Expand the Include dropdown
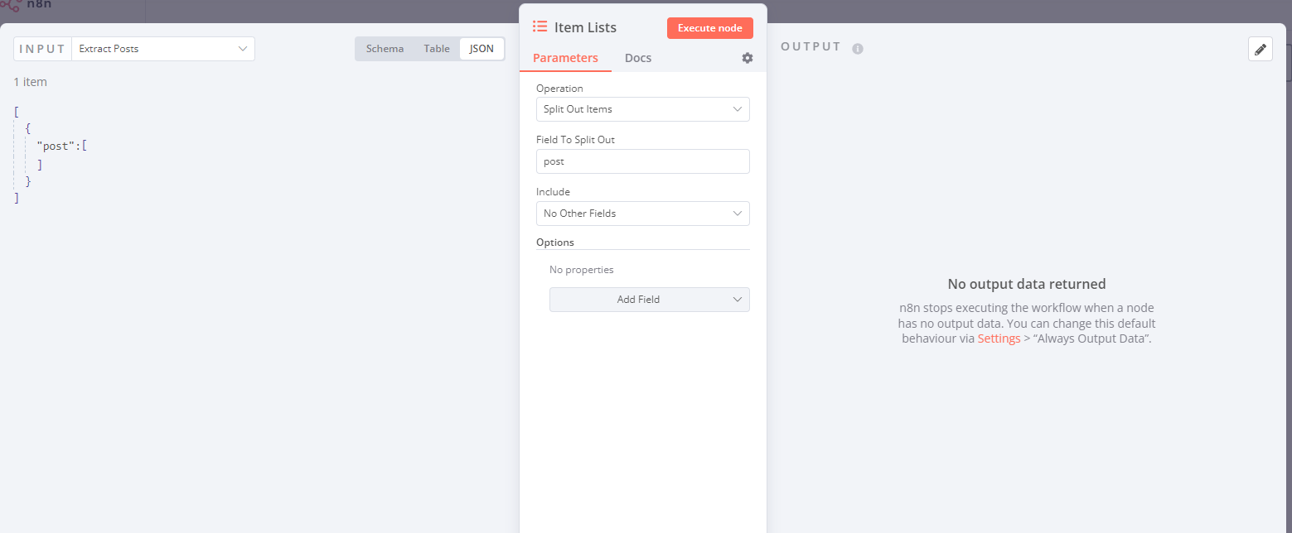Image resolution: width=1292 pixels, height=533 pixels. [642, 214]
